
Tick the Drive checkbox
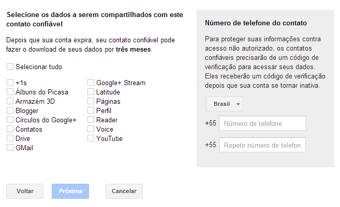(x=10, y=138)
